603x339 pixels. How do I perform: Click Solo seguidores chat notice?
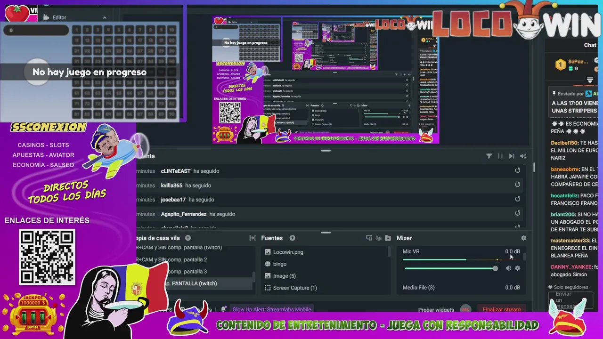point(569,287)
